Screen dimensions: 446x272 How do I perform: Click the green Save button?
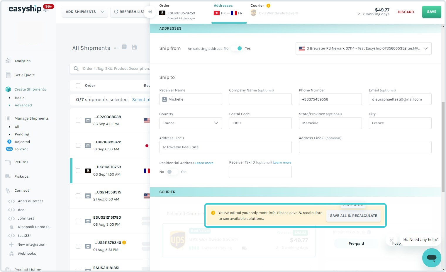432,12
